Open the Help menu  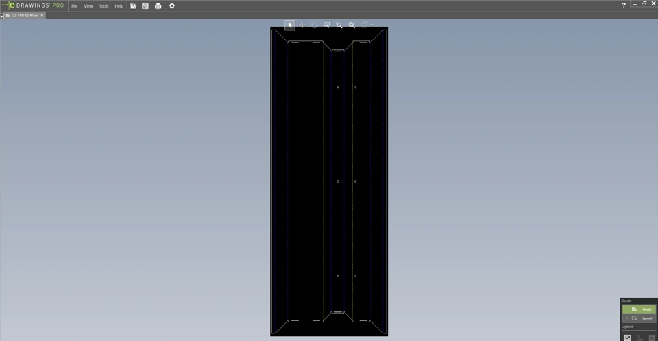[x=119, y=6]
